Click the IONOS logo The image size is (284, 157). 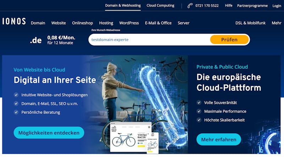14,21
